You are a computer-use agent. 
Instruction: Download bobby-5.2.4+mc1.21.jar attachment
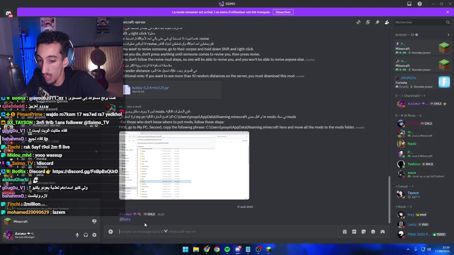click(150, 87)
